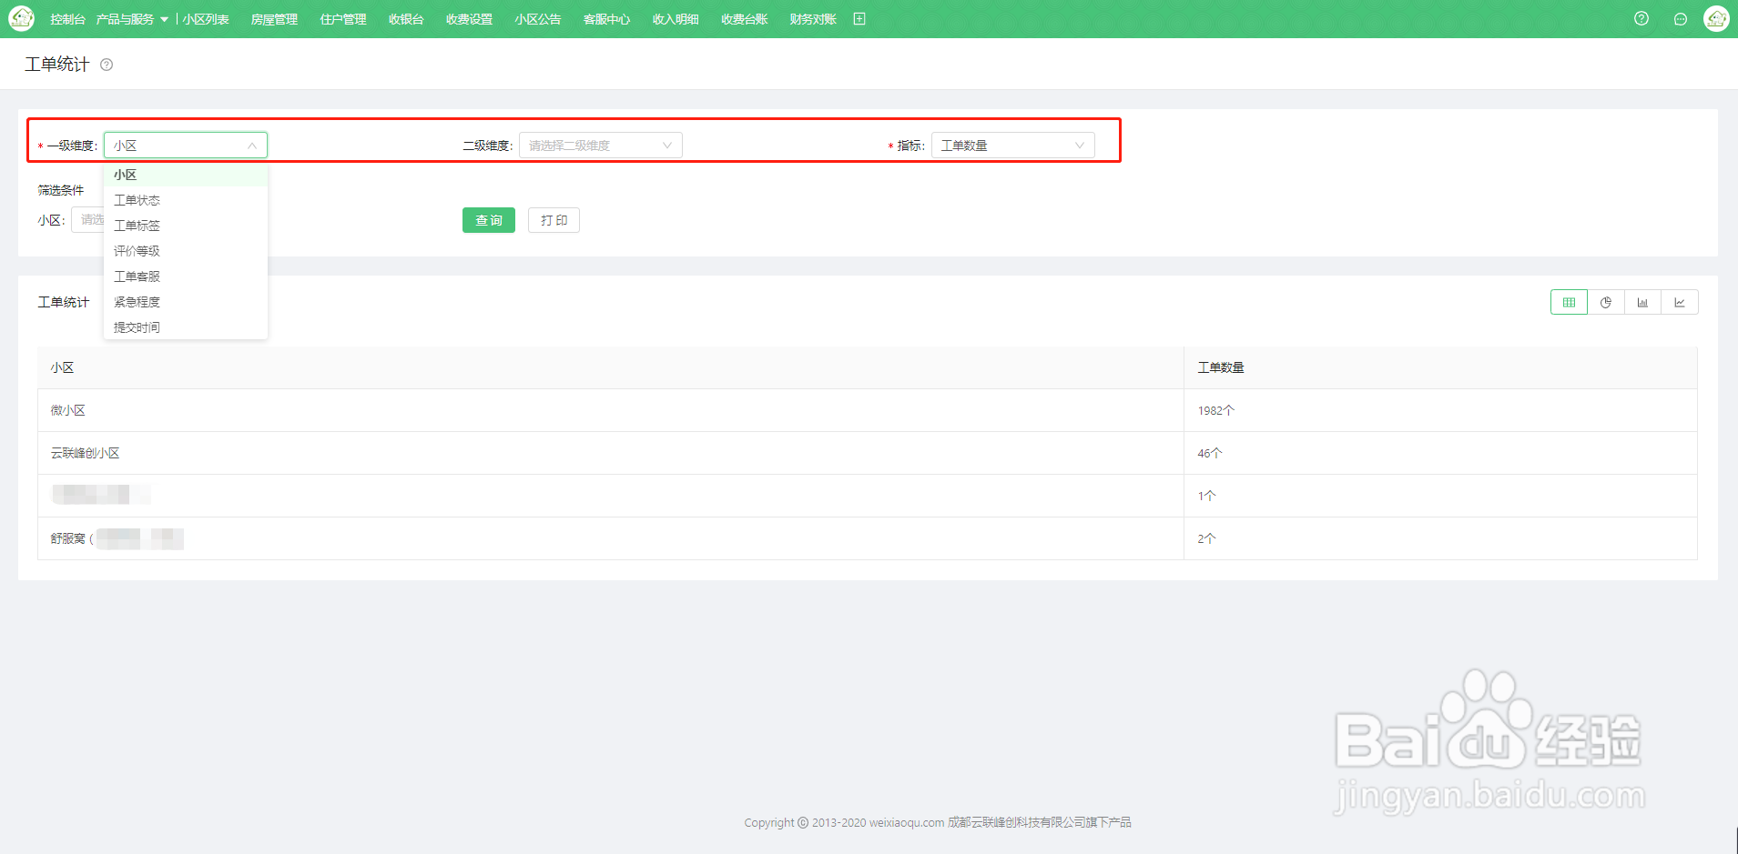Click the 打印 button
This screenshot has height=854, width=1738.
pyautogui.click(x=554, y=220)
